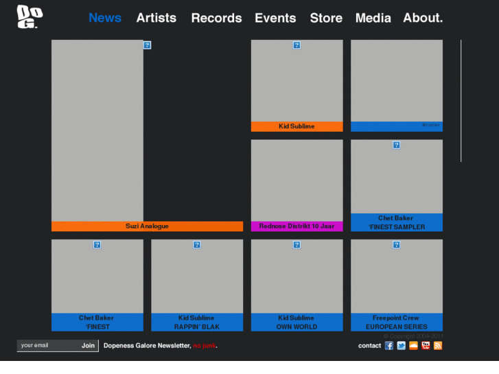Open Rednose Distrikt 10 Jaar caption
The width and height of the screenshot is (499, 374).
(297, 226)
